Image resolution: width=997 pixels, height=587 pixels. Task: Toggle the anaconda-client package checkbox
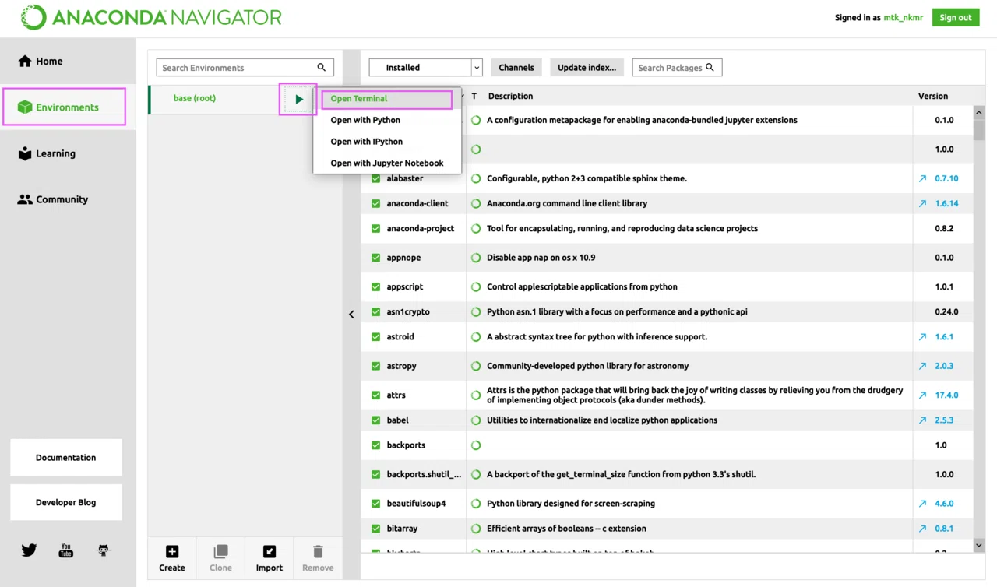click(375, 203)
